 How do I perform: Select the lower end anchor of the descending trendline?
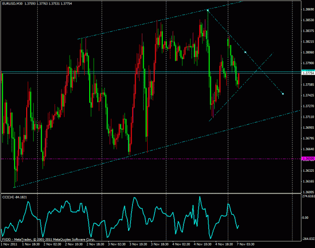click(x=283, y=94)
